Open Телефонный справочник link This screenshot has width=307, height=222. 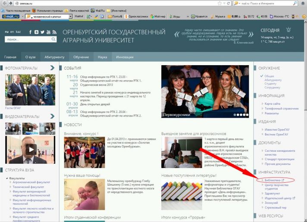click(282, 109)
